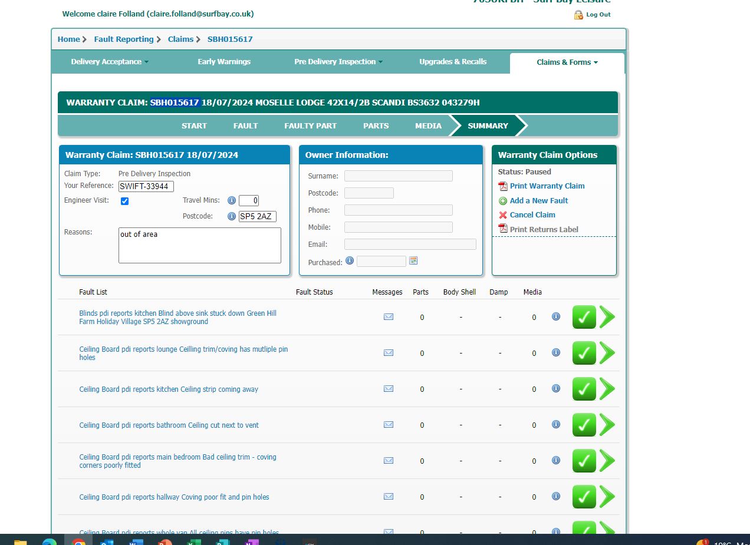Open the Ceiling cut next to vent fault
This screenshot has height=545, width=750.
(169, 425)
